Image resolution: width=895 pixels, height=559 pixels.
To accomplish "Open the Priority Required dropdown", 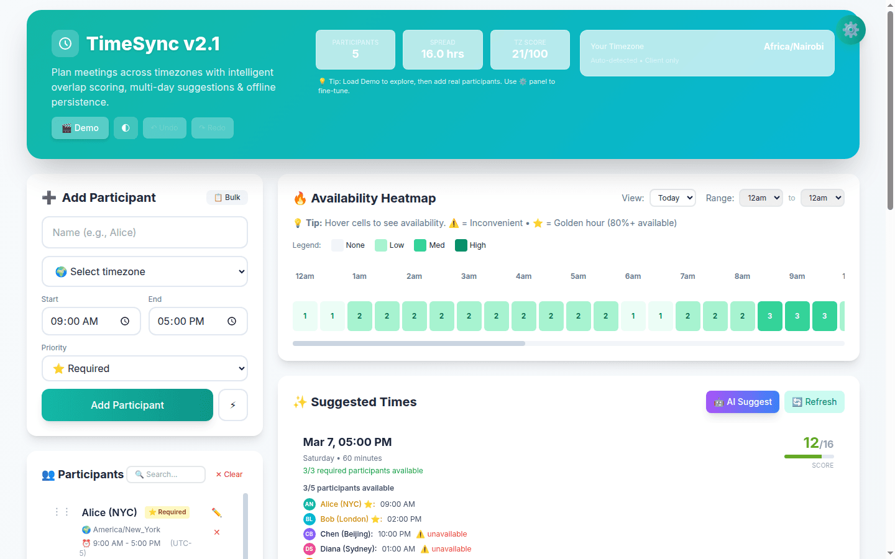I will point(145,368).
